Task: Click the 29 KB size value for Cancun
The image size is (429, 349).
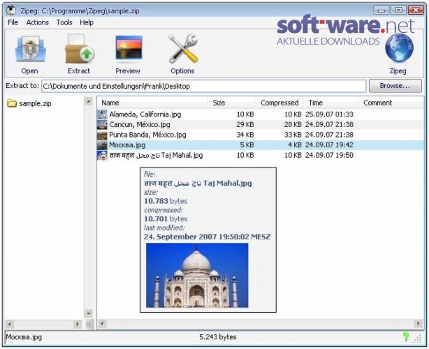Action: pyautogui.click(x=245, y=125)
